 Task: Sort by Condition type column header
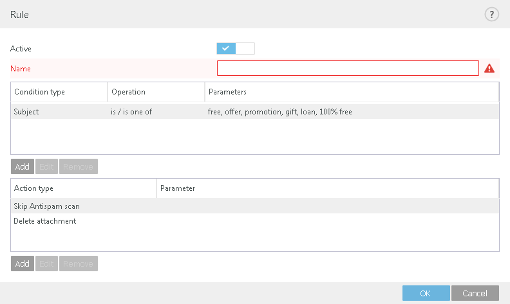tap(59, 92)
